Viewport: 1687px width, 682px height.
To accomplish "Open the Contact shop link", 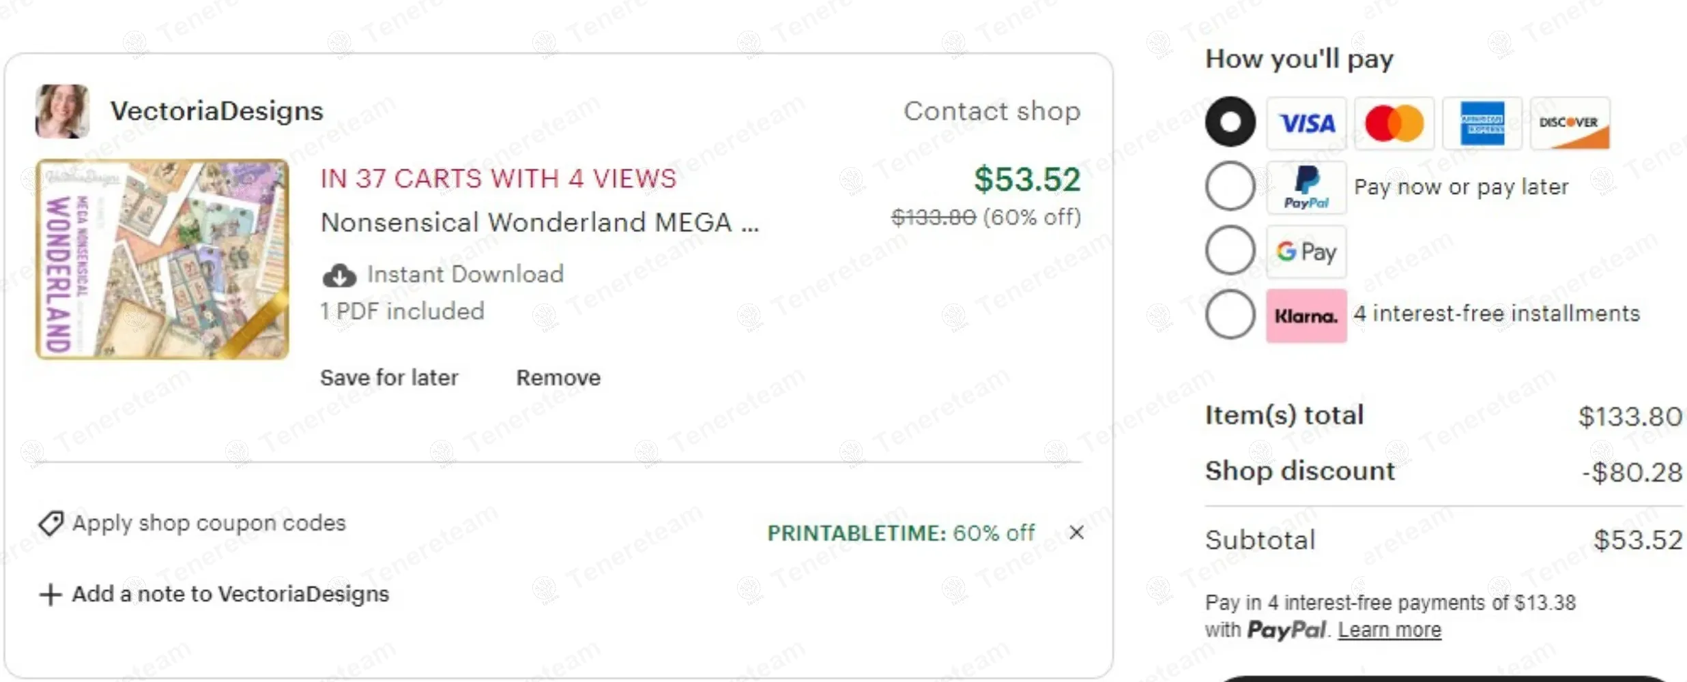I will [x=992, y=111].
